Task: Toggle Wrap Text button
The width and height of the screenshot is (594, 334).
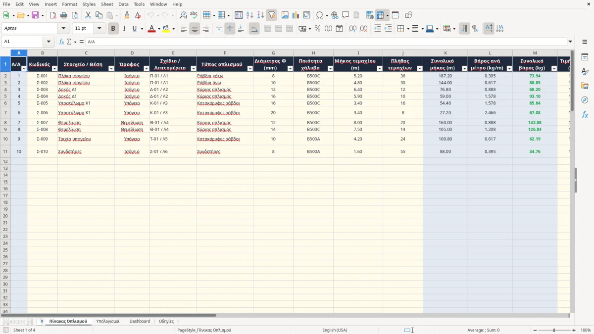Action: pyautogui.click(x=254, y=29)
